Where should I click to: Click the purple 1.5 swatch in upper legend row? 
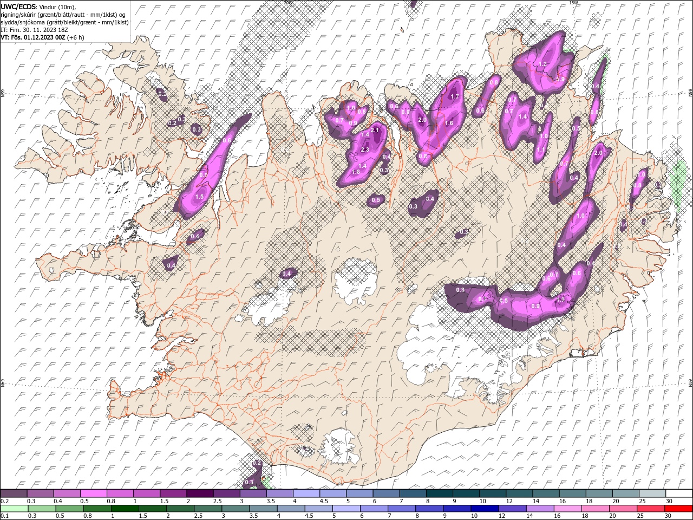click(x=173, y=493)
